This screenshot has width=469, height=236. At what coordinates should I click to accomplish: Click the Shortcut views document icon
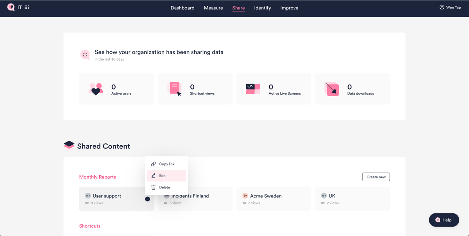[x=175, y=88]
